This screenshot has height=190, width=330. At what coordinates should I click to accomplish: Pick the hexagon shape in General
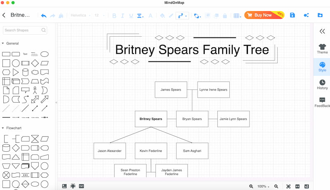(x=6, y=72)
